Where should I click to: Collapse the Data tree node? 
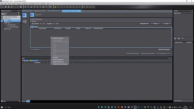tap(5, 23)
